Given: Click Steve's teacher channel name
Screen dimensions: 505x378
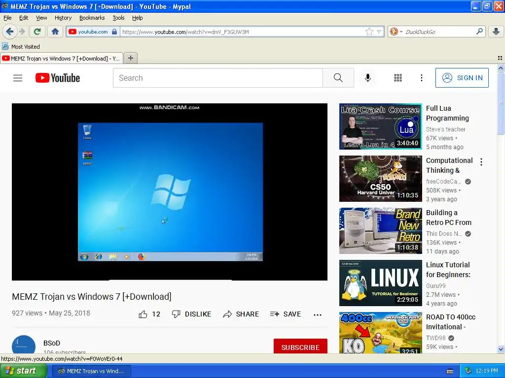Looking at the screenshot, I should pyautogui.click(x=445, y=129).
